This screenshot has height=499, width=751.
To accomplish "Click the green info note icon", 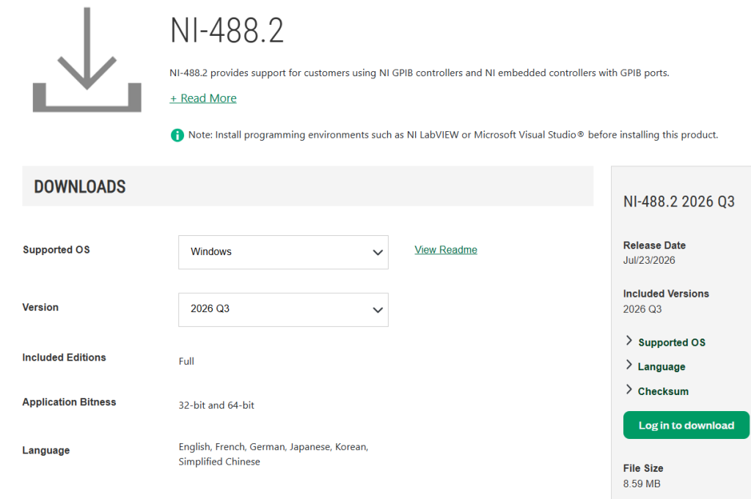I will coord(177,136).
